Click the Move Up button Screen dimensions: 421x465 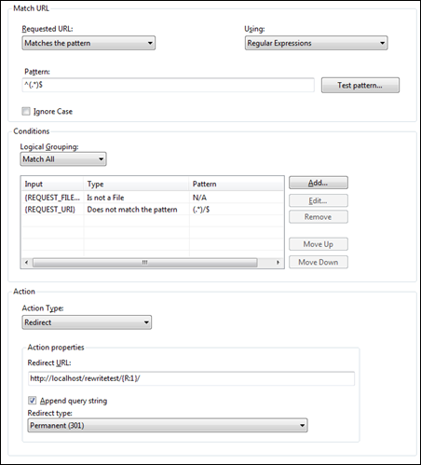coord(319,244)
